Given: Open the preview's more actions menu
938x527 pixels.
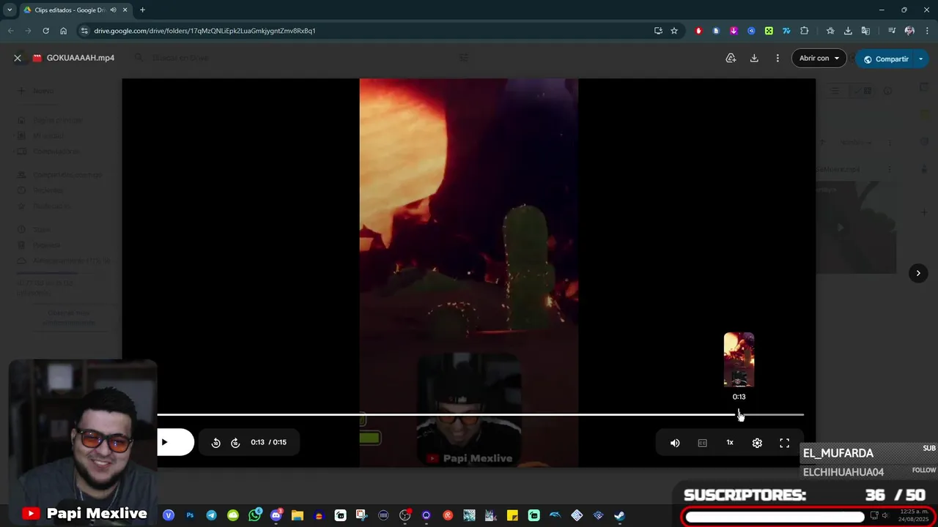Looking at the screenshot, I should tap(778, 58).
